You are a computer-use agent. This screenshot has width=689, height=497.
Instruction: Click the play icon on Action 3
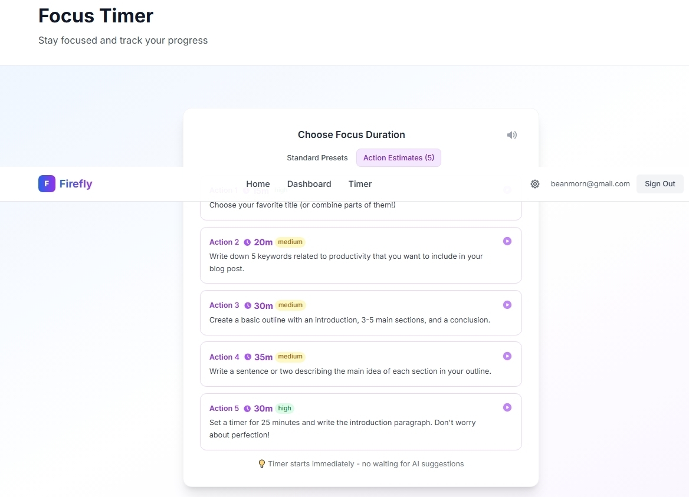pyautogui.click(x=507, y=305)
